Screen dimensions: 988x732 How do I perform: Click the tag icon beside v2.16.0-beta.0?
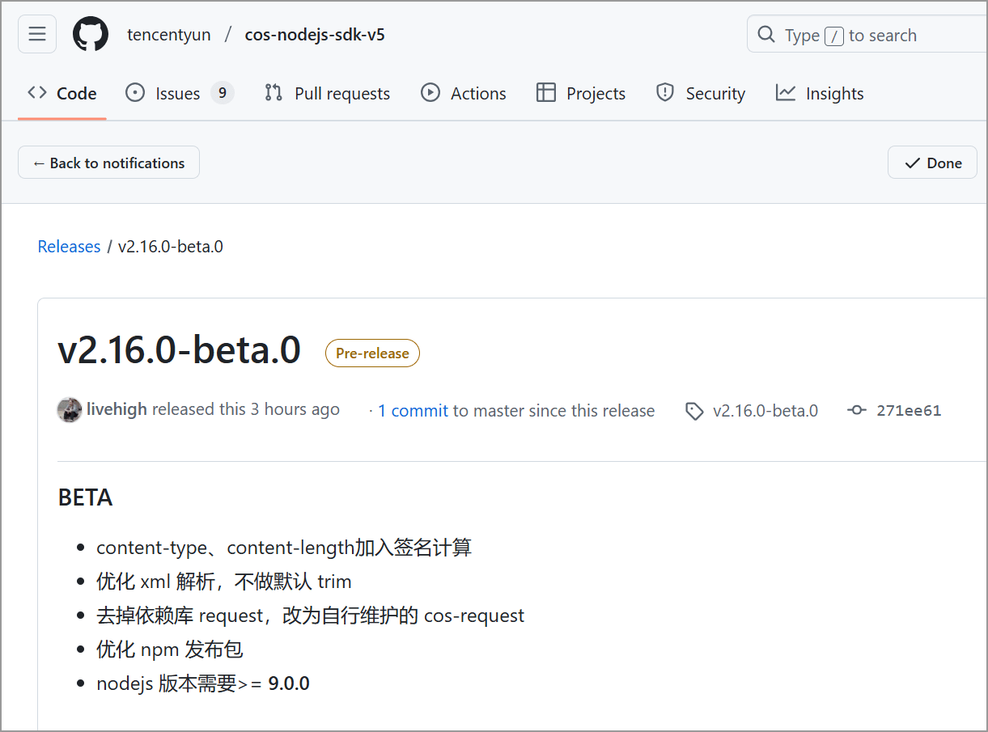click(x=694, y=411)
